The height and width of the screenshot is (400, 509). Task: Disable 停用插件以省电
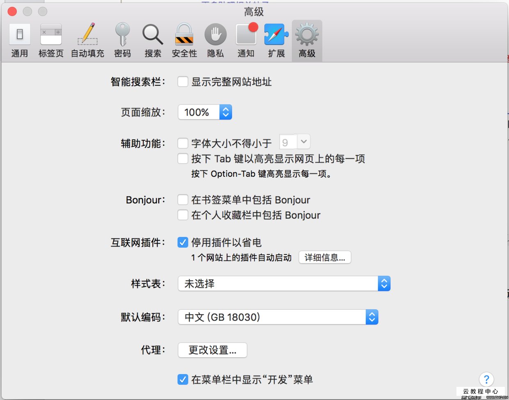(183, 242)
